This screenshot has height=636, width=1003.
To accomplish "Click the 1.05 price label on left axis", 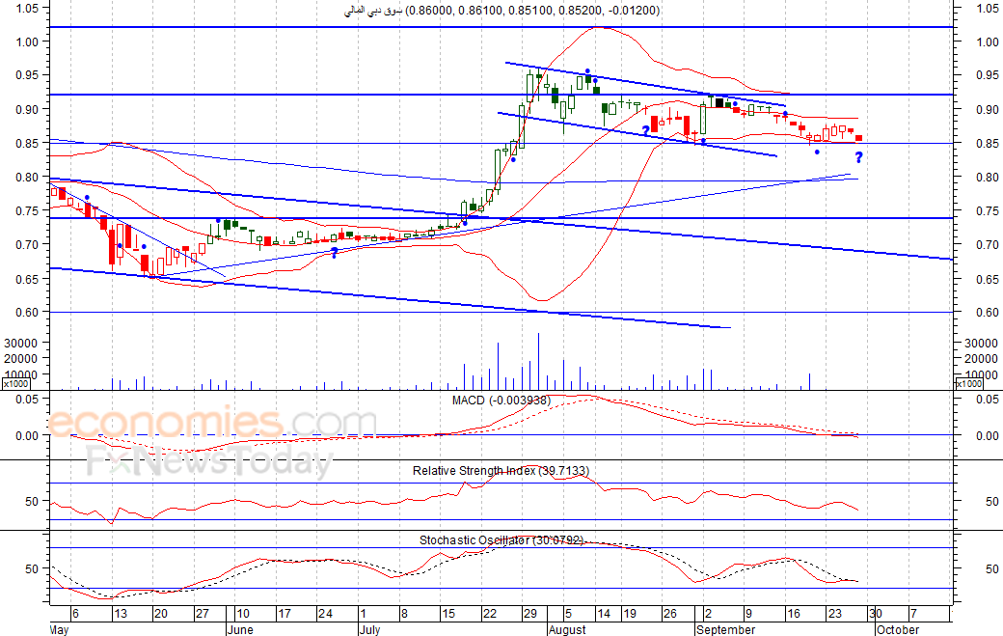I will click(28, 9).
